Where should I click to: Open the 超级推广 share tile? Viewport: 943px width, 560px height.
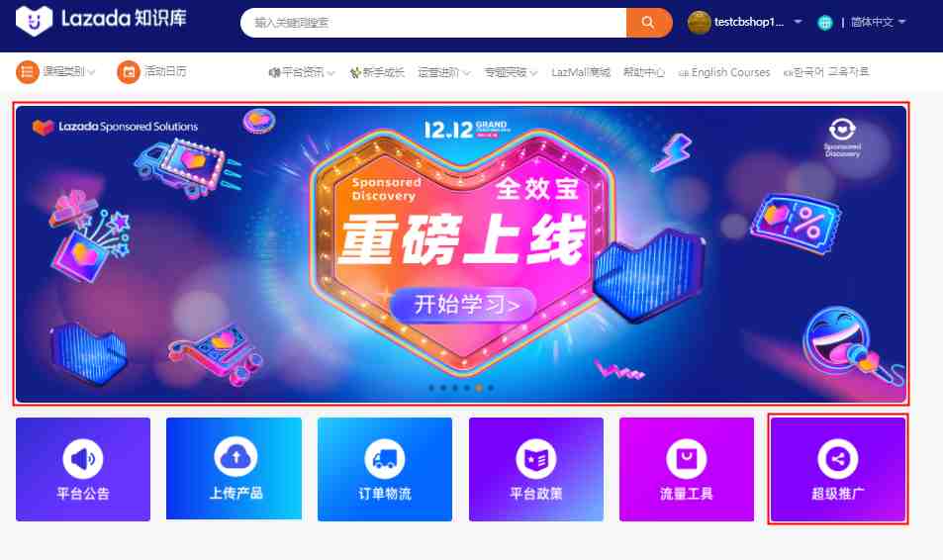pos(838,469)
